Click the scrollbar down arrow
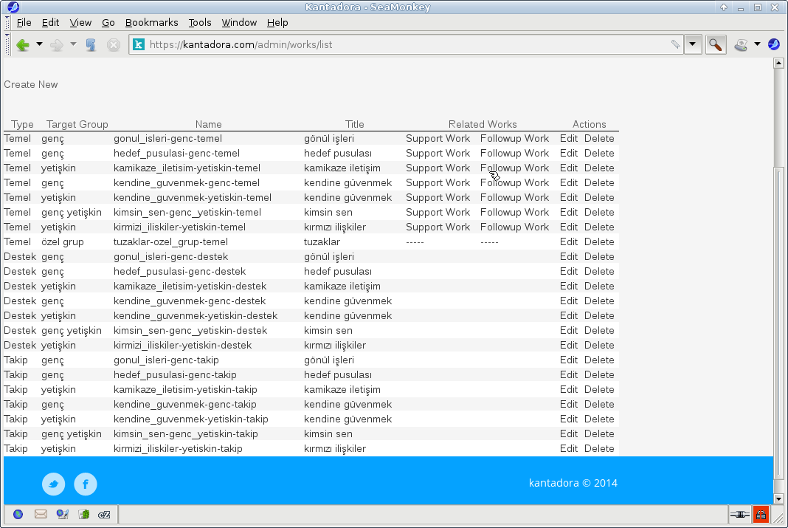 click(778, 499)
